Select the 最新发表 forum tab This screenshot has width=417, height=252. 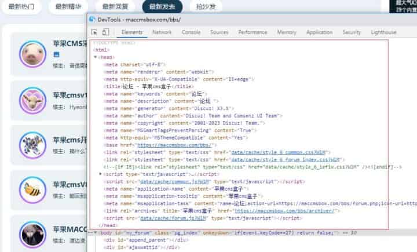click(162, 6)
